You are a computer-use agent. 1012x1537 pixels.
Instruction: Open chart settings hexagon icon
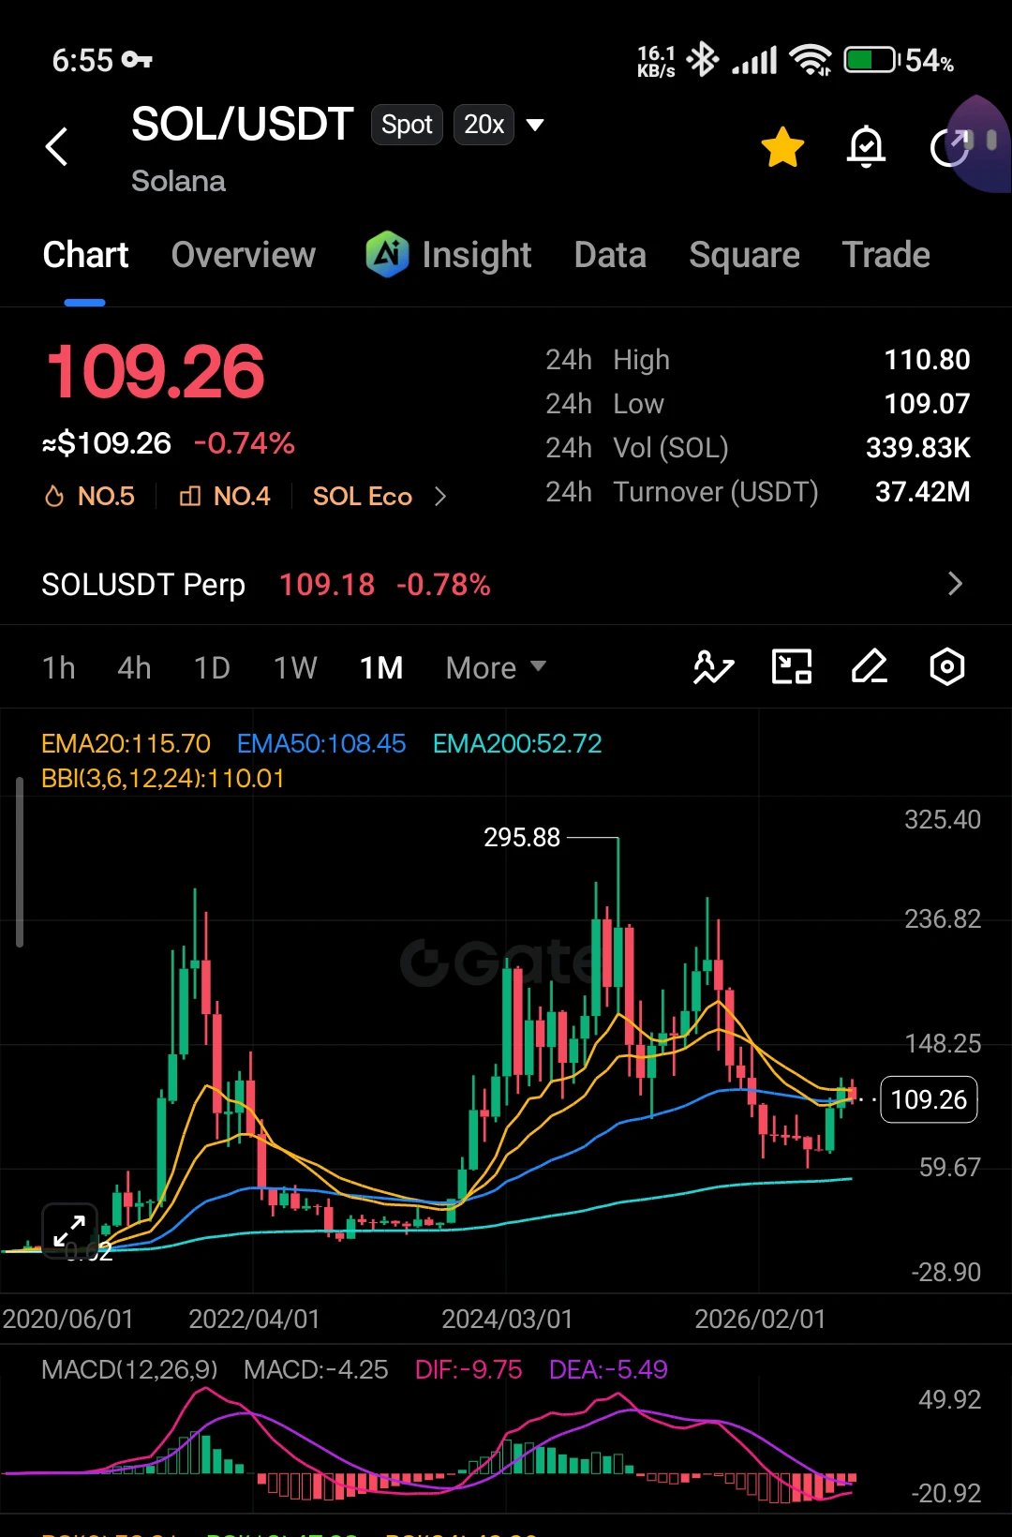[947, 667]
